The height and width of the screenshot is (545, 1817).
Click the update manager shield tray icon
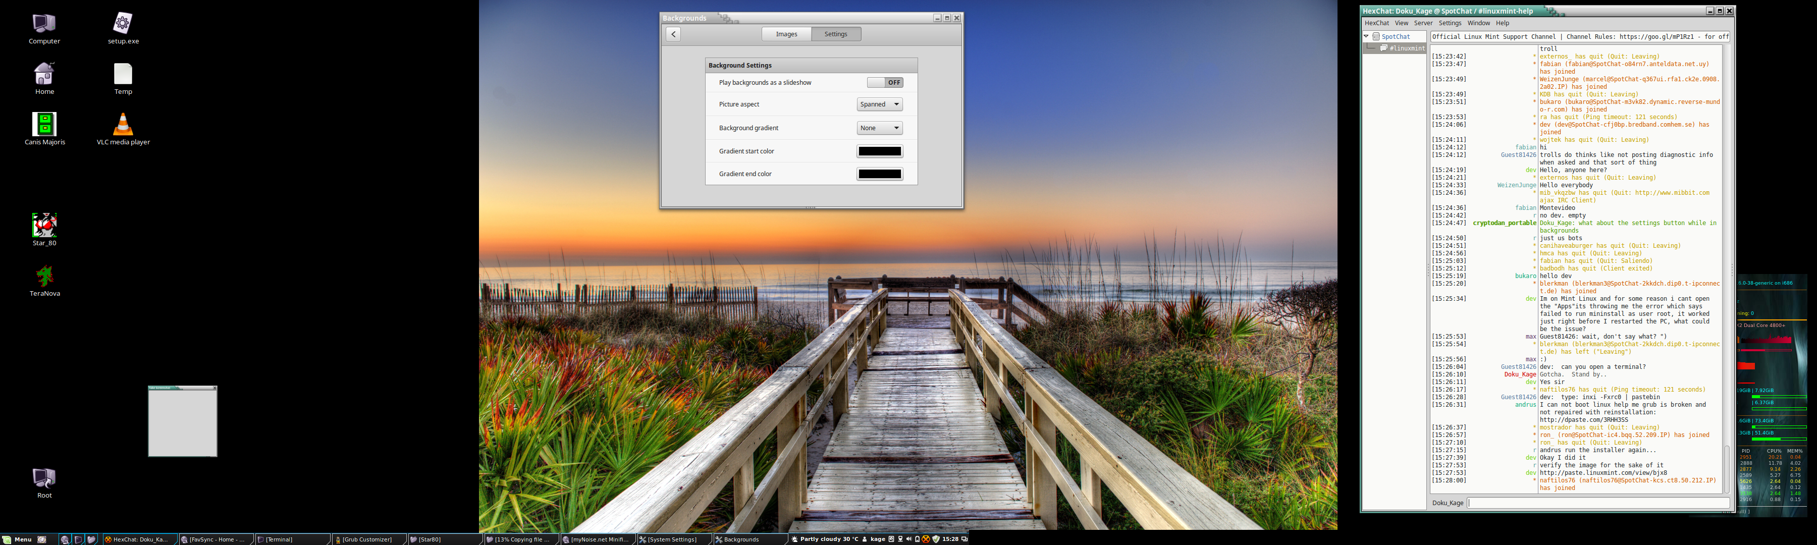point(936,539)
